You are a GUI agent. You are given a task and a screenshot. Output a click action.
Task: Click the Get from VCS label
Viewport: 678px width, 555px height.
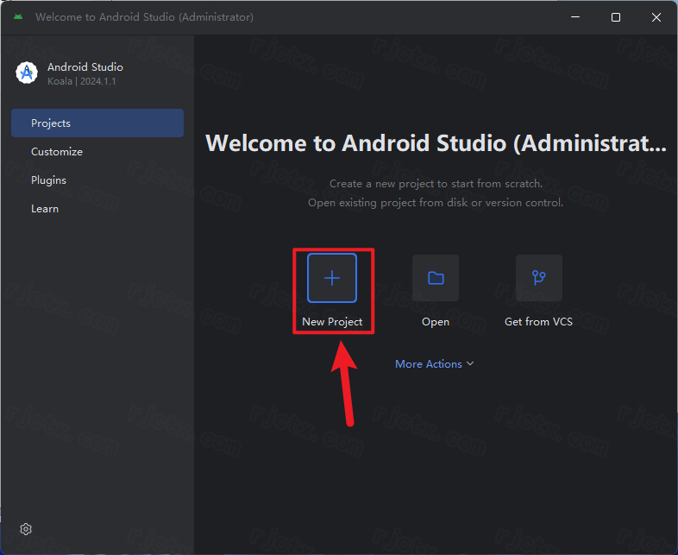click(538, 322)
